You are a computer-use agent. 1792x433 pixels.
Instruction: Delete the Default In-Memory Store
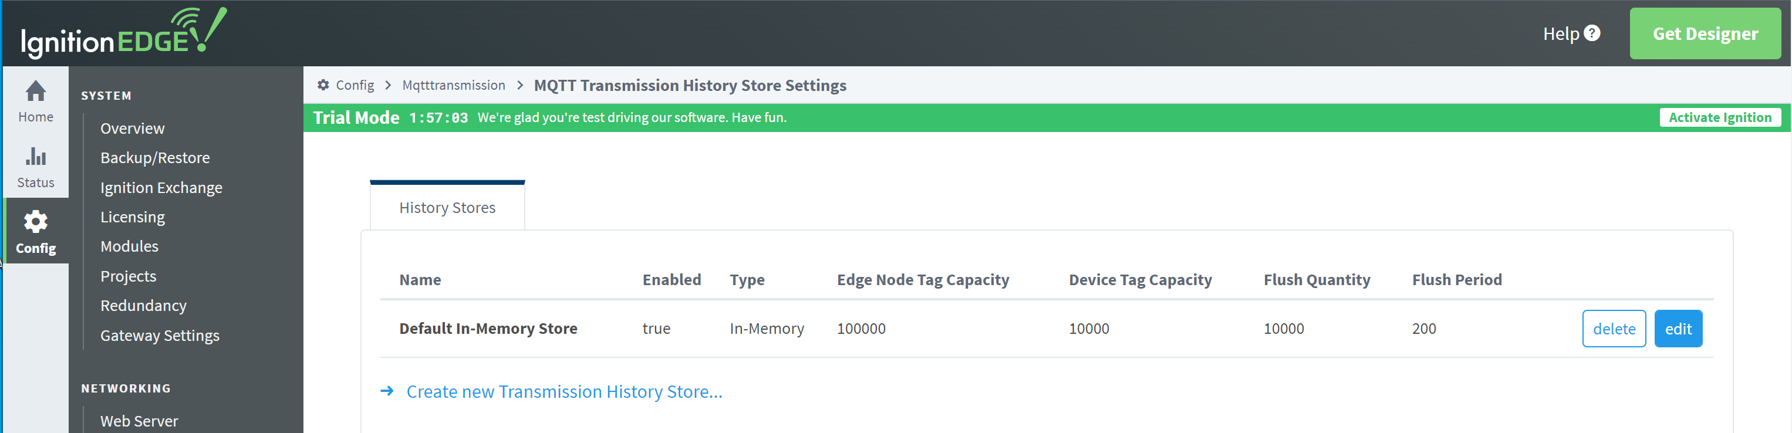click(1614, 329)
